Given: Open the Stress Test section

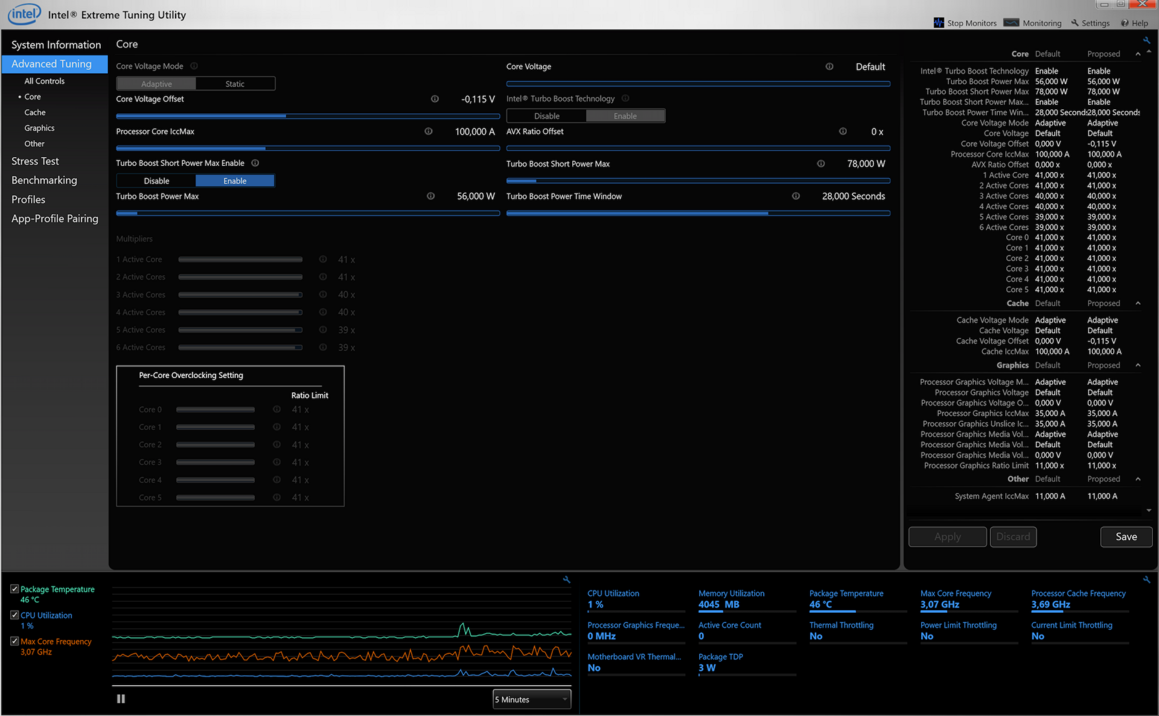Looking at the screenshot, I should tap(35, 161).
